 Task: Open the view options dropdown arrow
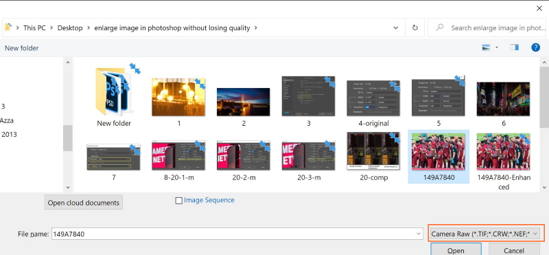(496, 47)
